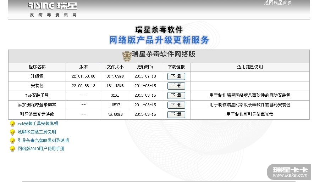Open web安装工具安装说明 link
Screen dimensions: 314x182
point(38,124)
